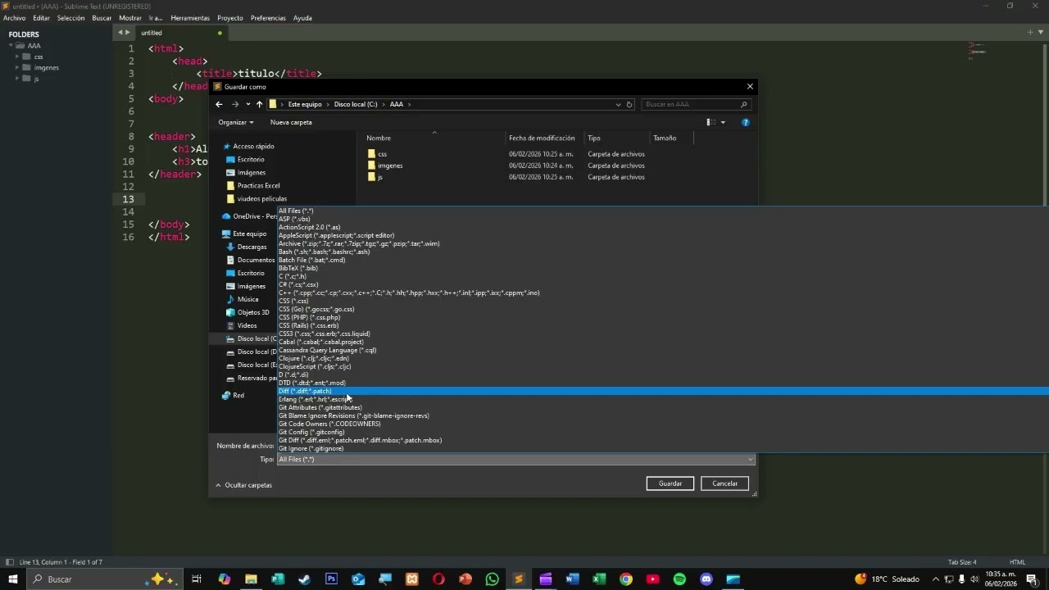The image size is (1049, 590).
Task: Open Google Chrome from the taskbar
Action: [626, 579]
